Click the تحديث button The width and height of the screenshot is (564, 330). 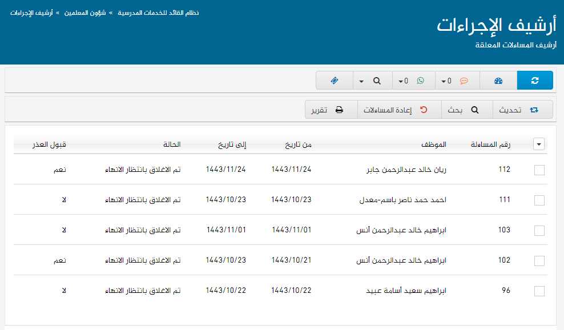522,110
